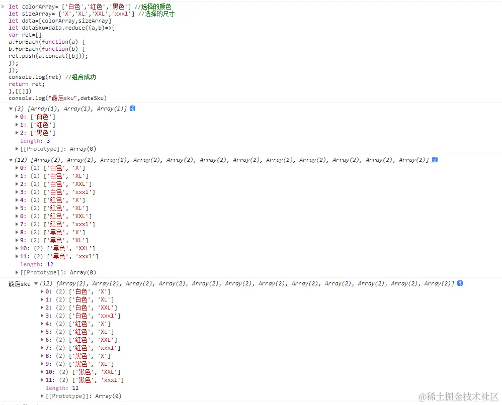Select the 'length: 3' property line
This screenshot has width=502, height=405.
coord(35,141)
